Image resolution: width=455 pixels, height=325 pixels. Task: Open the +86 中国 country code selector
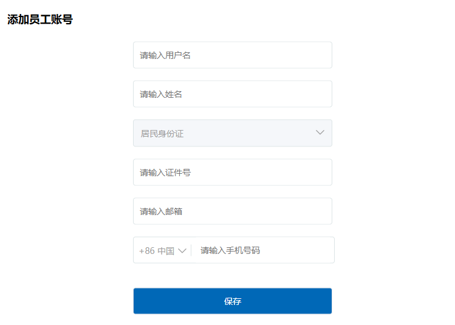click(x=162, y=250)
